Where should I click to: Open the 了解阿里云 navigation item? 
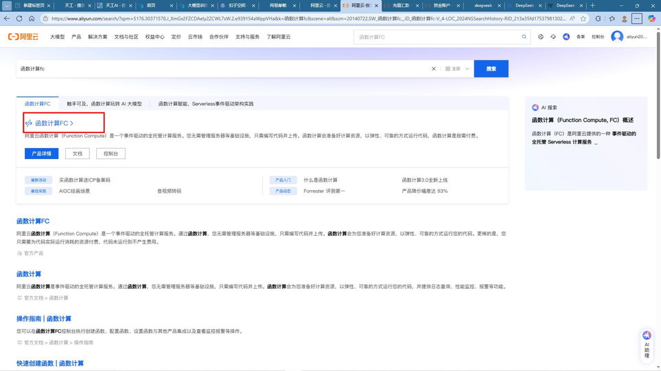click(278, 36)
